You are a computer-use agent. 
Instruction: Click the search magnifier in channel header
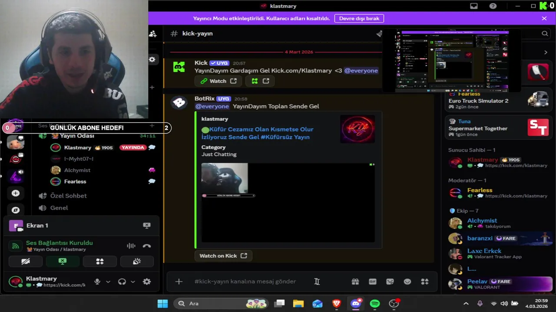tap(545, 33)
